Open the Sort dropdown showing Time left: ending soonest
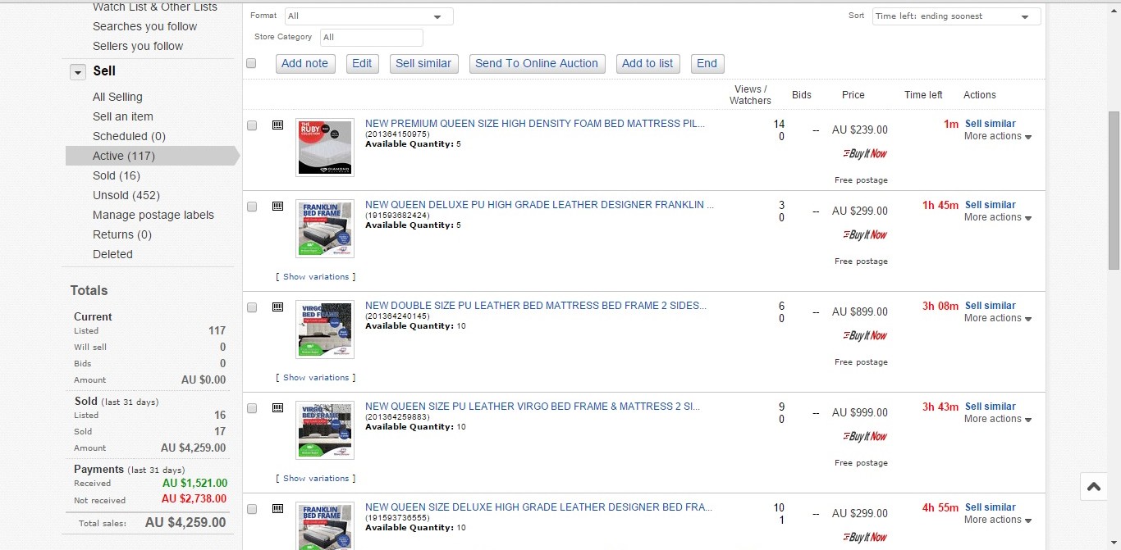This screenshot has width=1121, height=550. [x=956, y=16]
